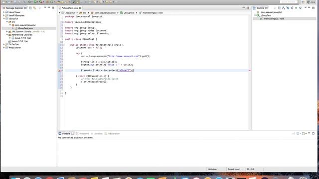Launch the Debug toolbar icon
Image resolution: width=319 pixels, height=179 pixels.
tap(29, 2)
